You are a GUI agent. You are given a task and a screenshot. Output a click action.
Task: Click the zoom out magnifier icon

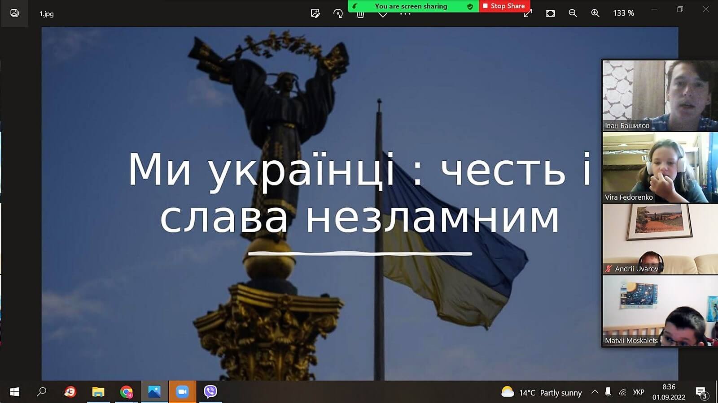click(x=573, y=13)
